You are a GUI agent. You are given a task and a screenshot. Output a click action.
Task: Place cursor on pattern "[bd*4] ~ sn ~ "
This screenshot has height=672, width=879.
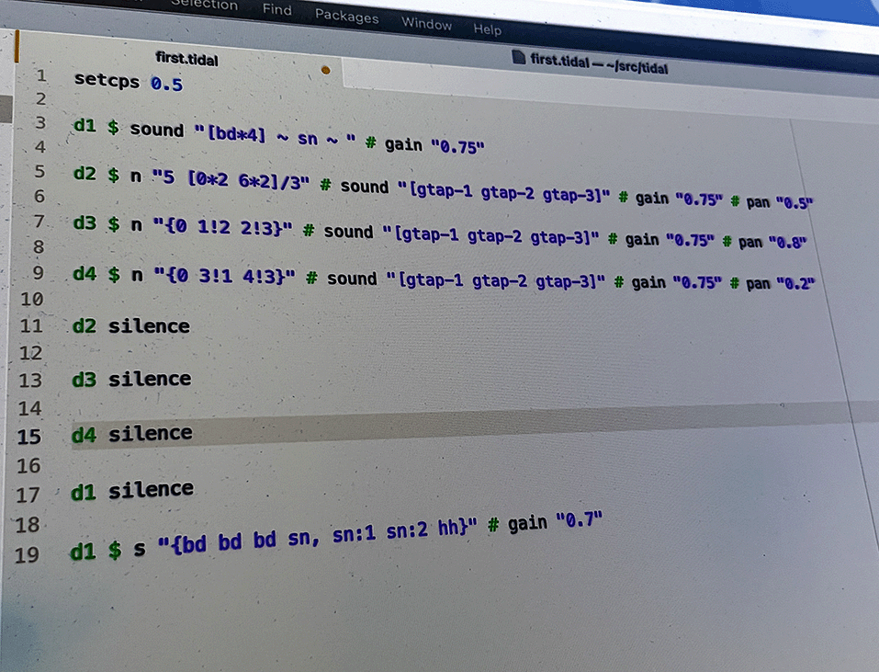tap(275, 136)
